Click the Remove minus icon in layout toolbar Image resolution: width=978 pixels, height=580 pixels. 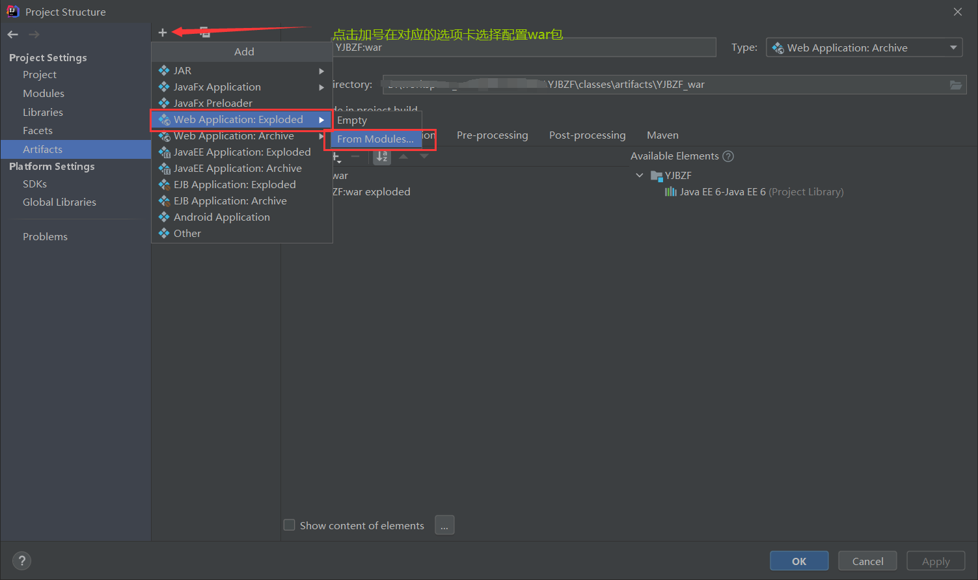tap(355, 156)
